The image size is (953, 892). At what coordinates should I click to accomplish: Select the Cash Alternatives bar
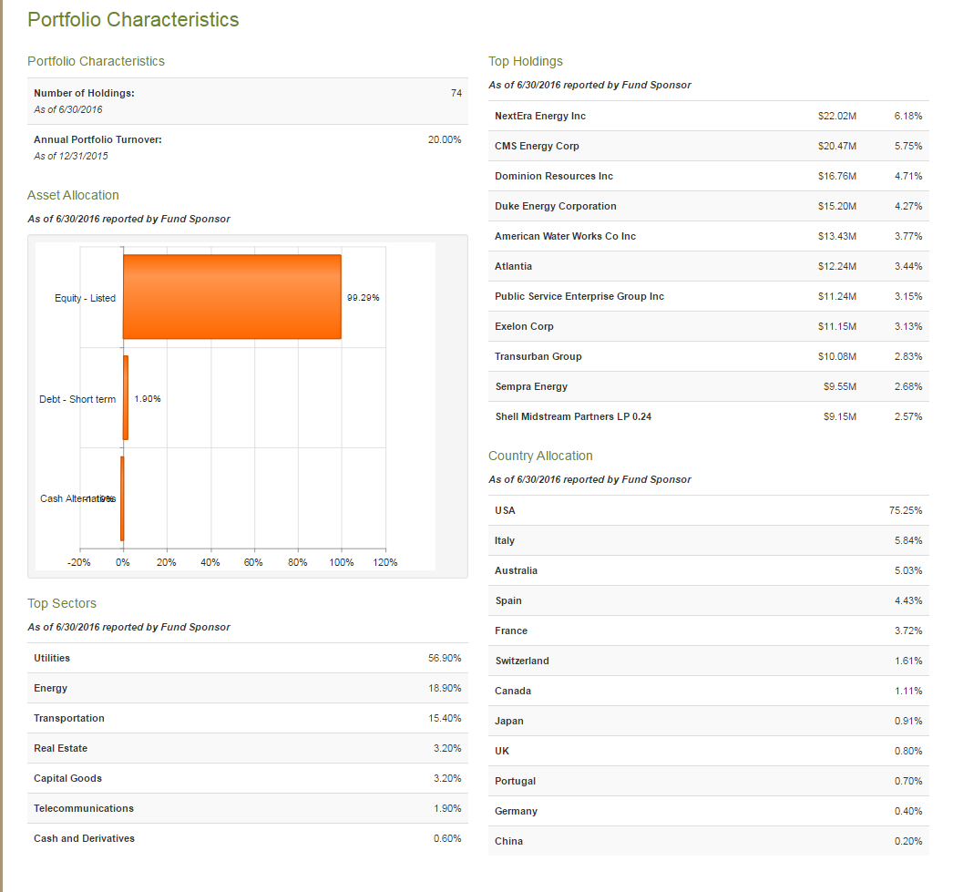point(121,497)
